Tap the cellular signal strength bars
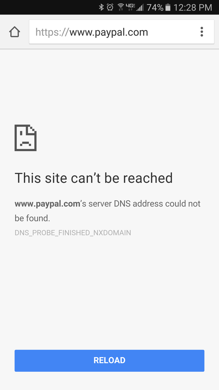 tap(140, 8)
